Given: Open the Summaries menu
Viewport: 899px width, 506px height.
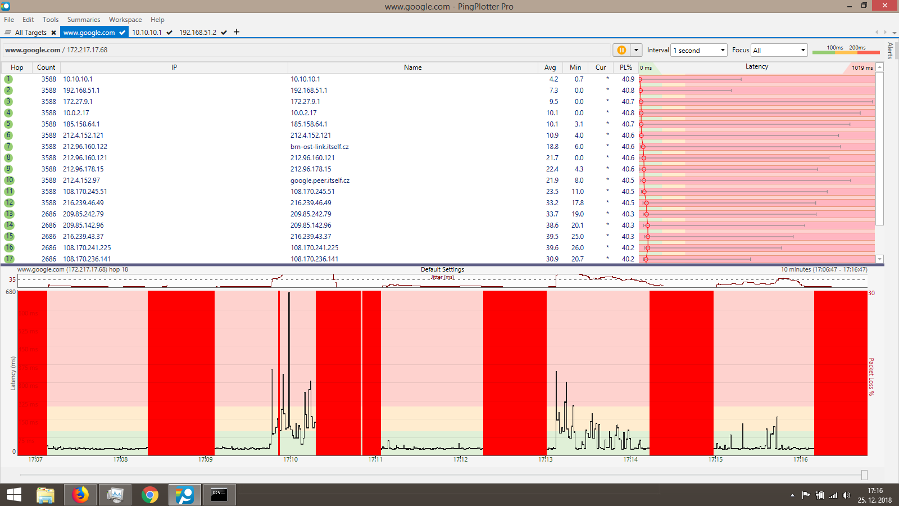Looking at the screenshot, I should [x=84, y=20].
